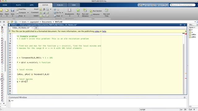198x111 pixels.
Task: Expand the Open dropdown arrow
Action: [7, 16]
